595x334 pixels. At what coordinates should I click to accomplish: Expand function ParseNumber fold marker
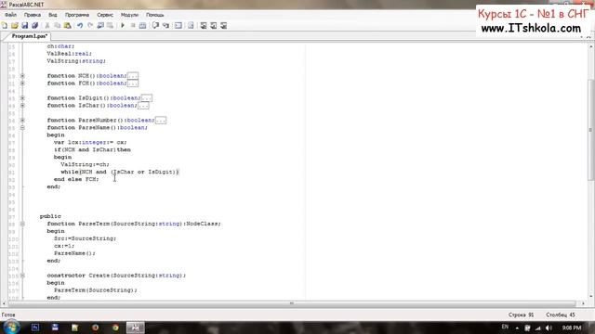click(22, 120)
